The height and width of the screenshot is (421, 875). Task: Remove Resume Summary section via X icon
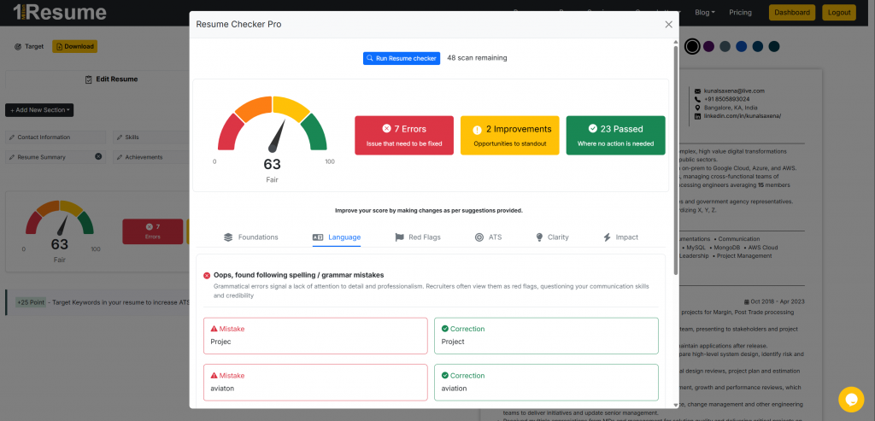[97, 157]
